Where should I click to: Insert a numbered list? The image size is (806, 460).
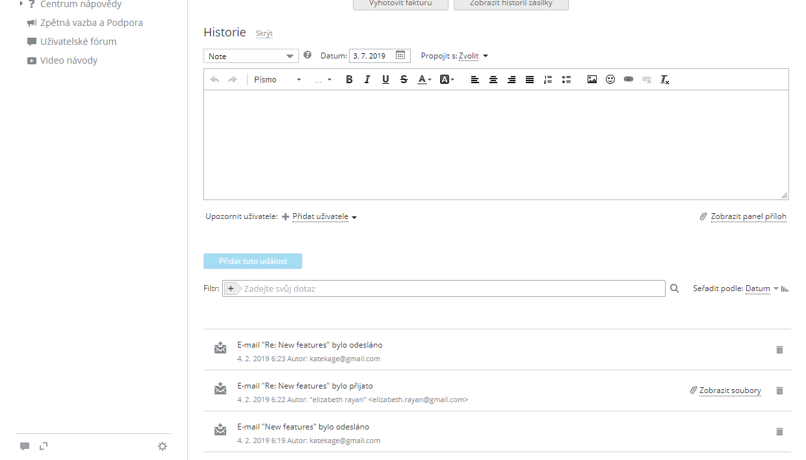click(548, 79)
